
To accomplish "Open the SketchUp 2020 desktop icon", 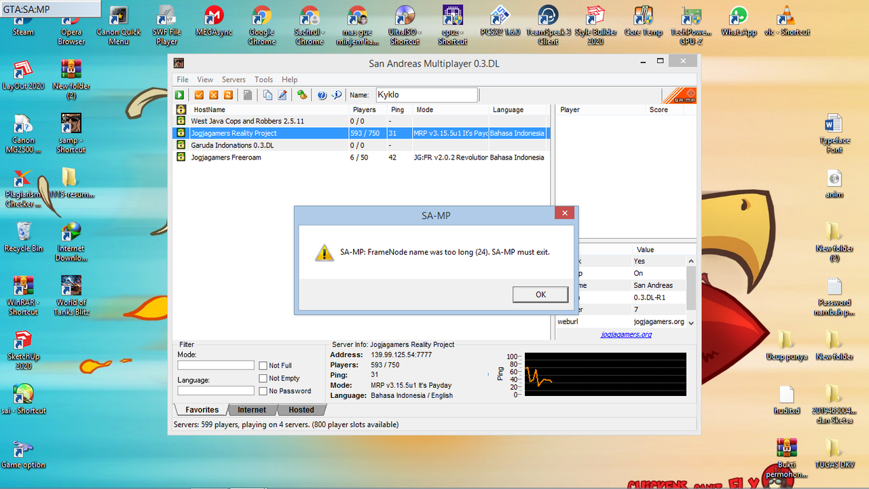I will 23,350.
